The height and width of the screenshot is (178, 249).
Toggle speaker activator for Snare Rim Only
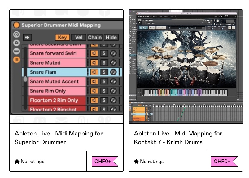point(94,91)
